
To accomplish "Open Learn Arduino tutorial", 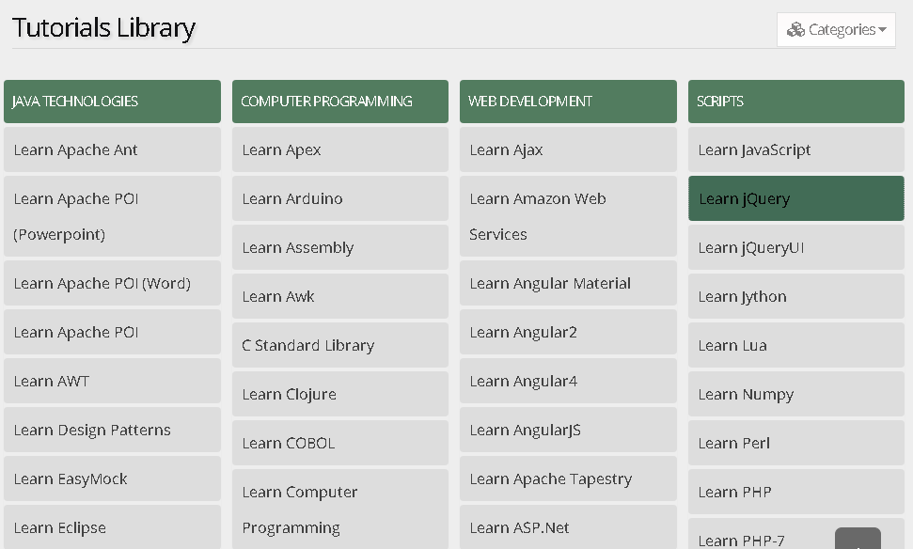I will (x=340, y=198).
